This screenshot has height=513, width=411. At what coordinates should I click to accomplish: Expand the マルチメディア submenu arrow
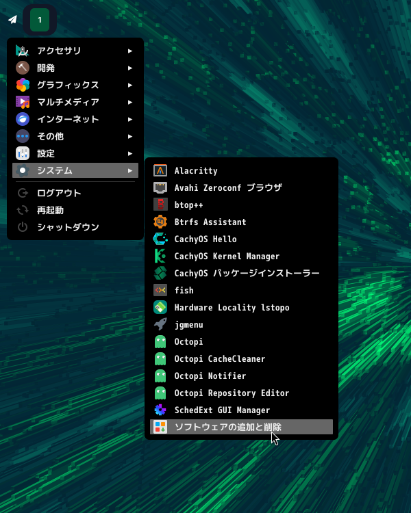130,102
